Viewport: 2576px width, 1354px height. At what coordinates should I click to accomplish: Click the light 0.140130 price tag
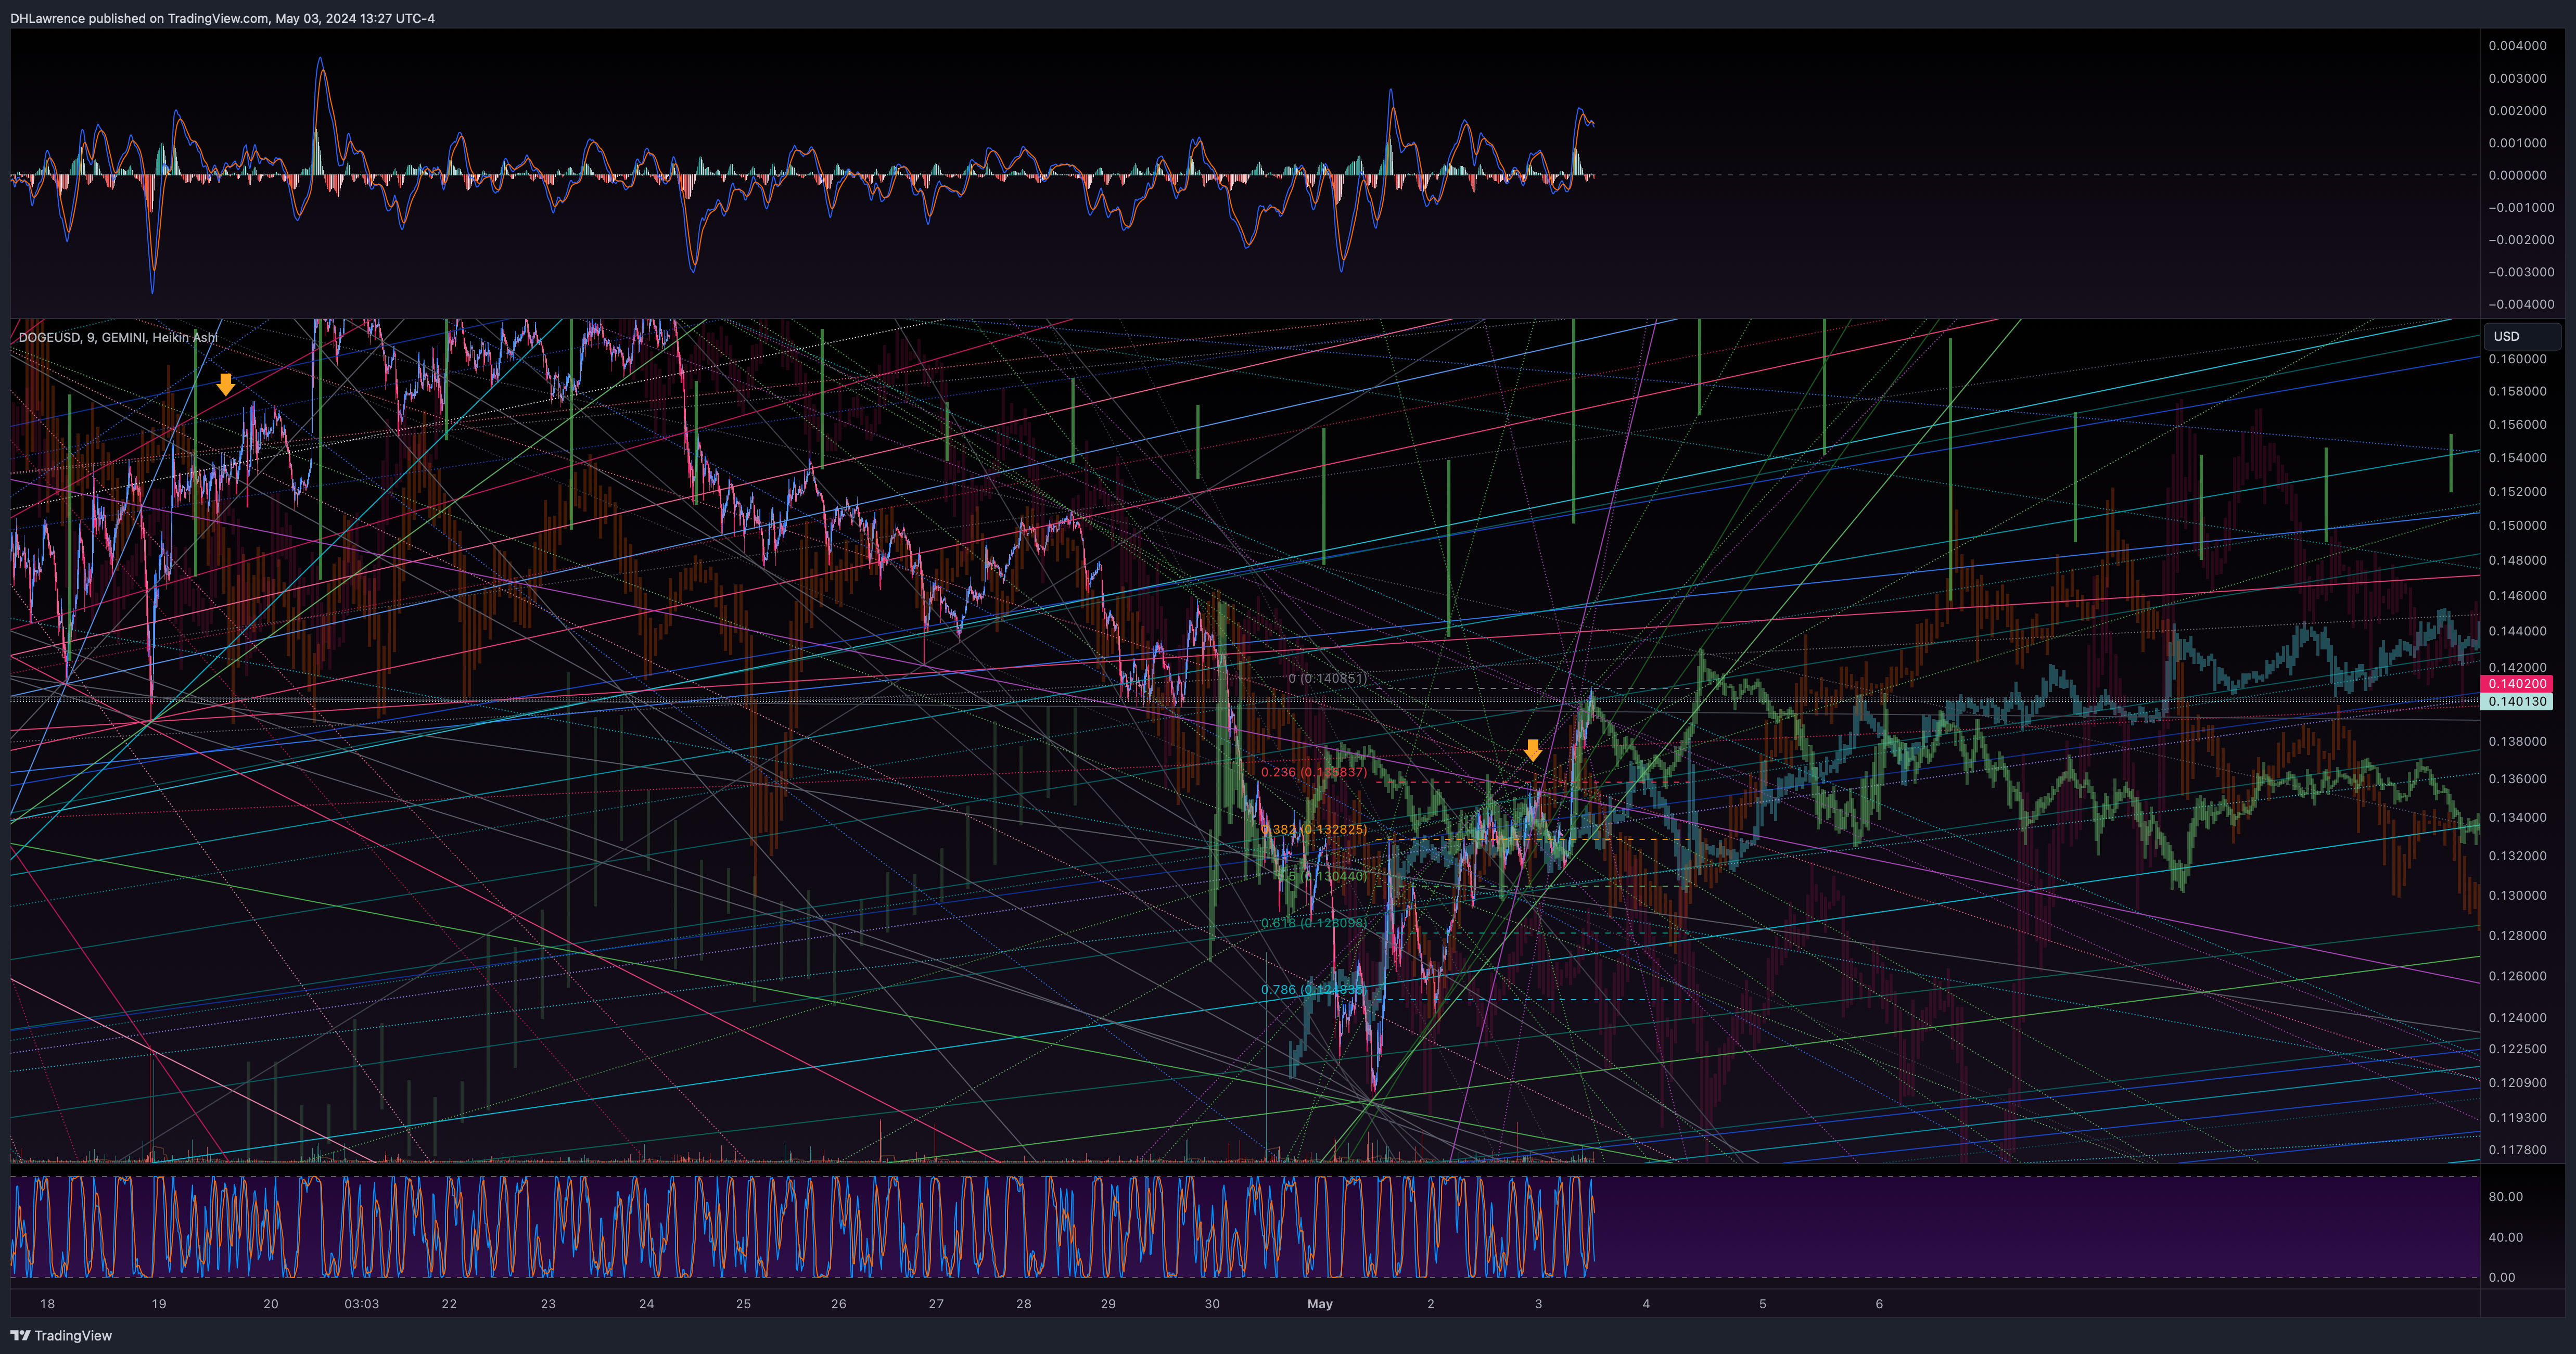coord(2517,701)
